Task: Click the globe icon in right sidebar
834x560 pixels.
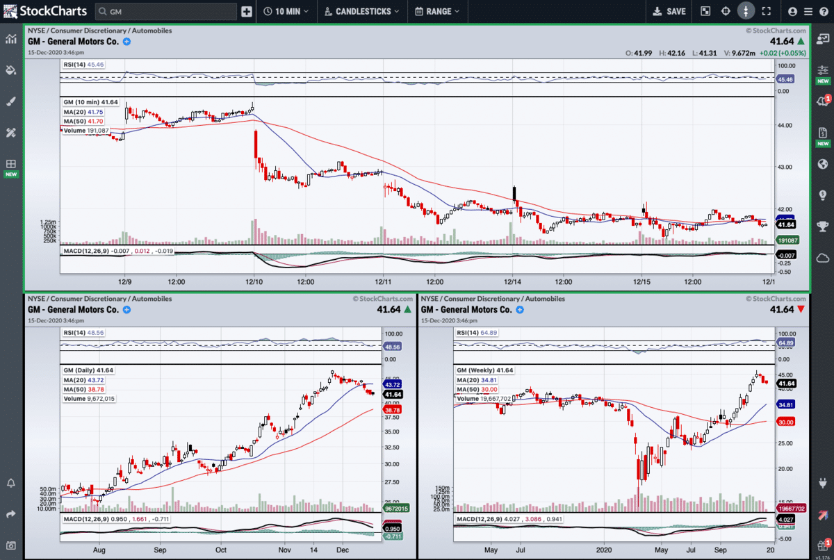Action: coord(823,165)
